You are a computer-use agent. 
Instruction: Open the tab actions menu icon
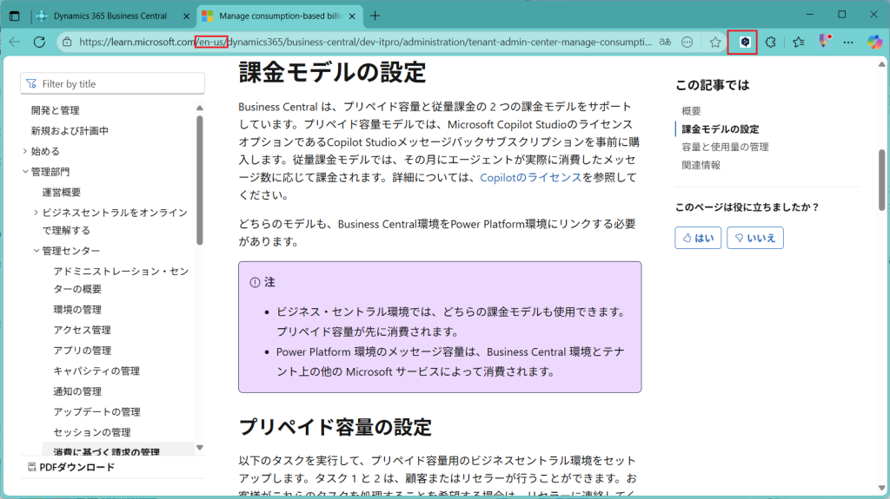pyautogui.click(x=14, y=16)
